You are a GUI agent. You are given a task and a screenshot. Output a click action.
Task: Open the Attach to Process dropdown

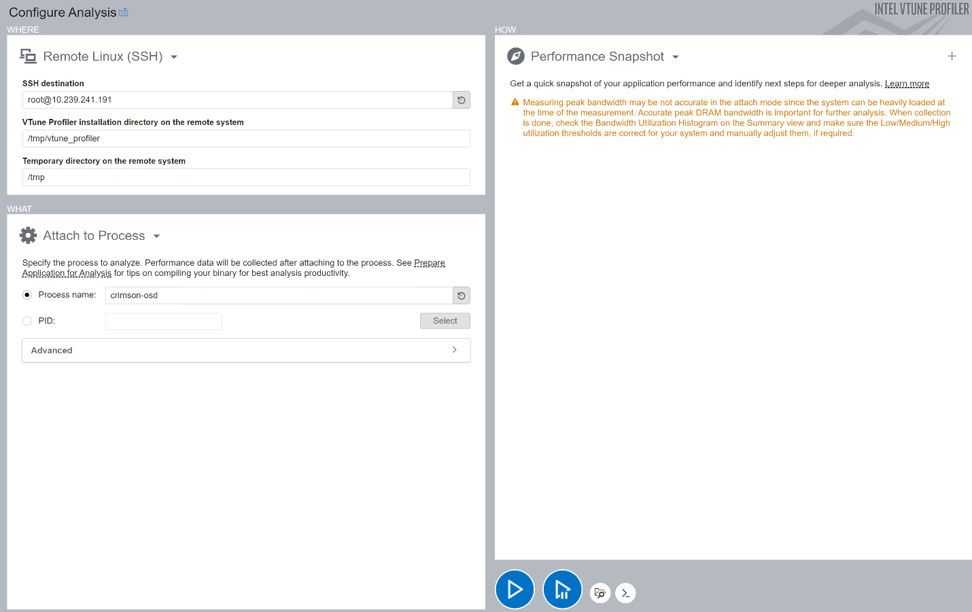(x=156, y=236)
